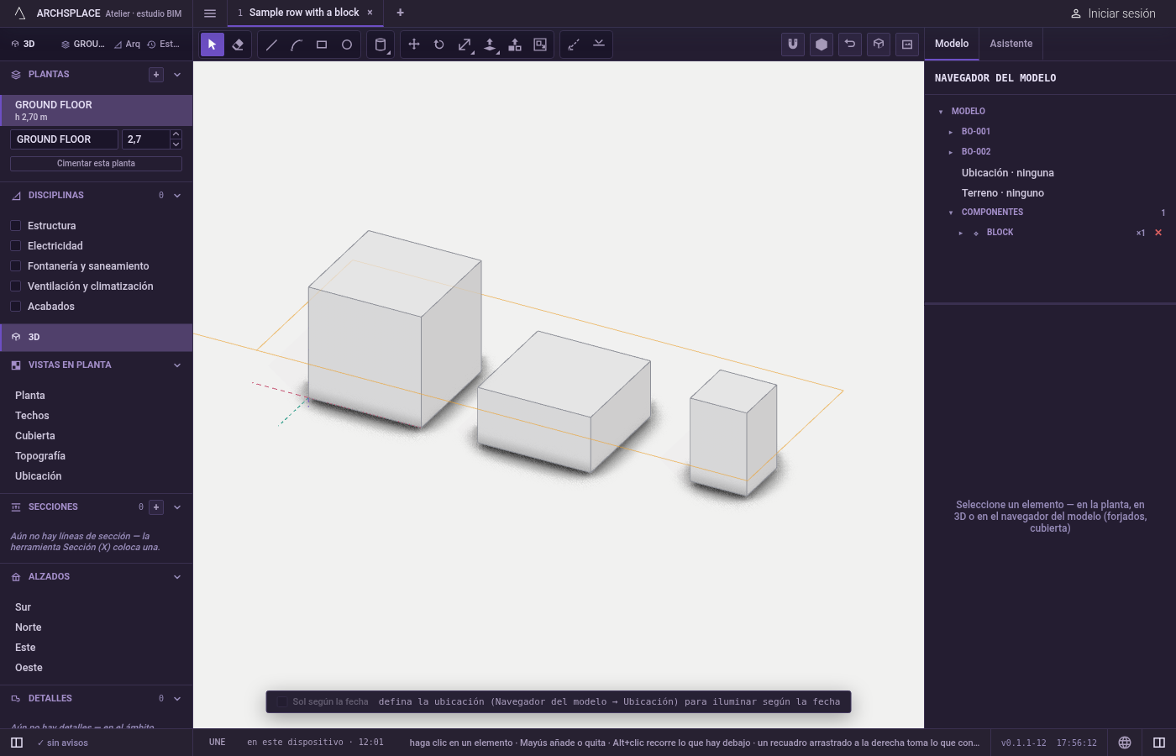Screen dimensions: 1176x756
Task: Activate the scale tool
Action: [465, 45]
